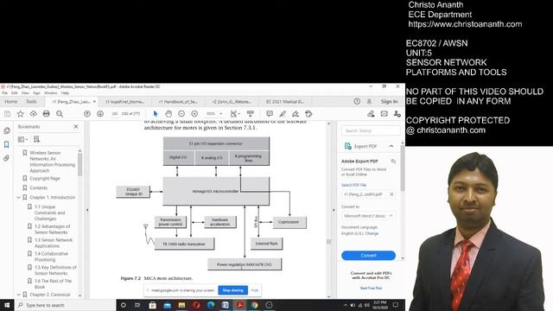Screen dimensions: 553x311
Task: Go to next page arrow icon
Action: pos(100,113)
